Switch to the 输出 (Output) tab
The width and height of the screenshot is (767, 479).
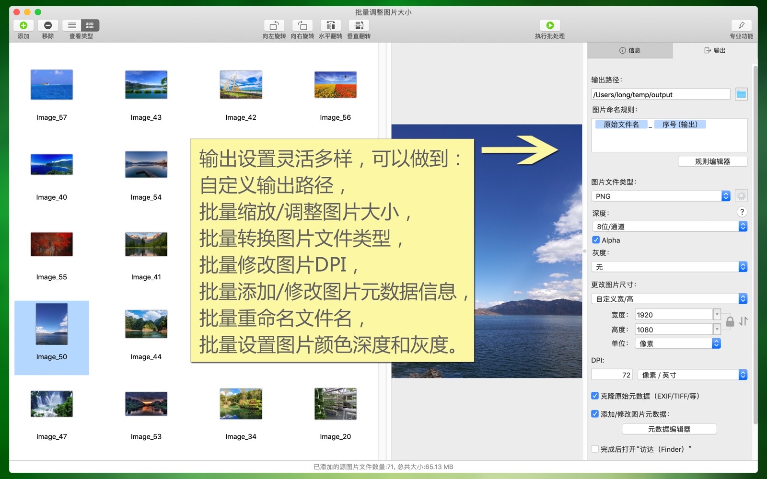pos(714,50)
